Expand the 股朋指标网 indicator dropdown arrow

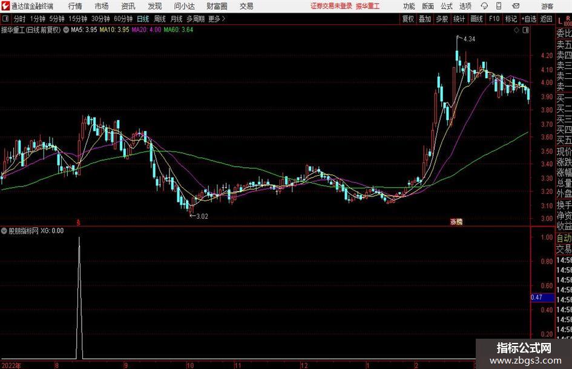pos(4,231)
